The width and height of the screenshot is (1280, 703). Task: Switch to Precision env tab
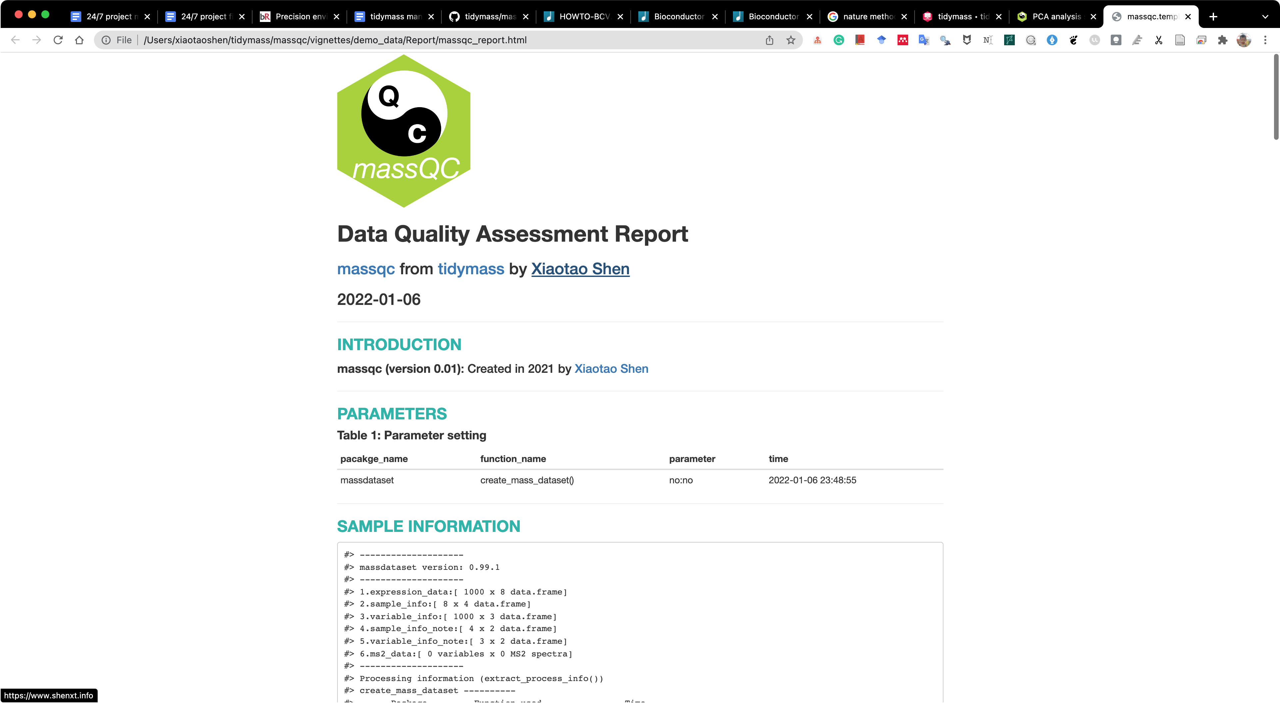pos(300,16)
